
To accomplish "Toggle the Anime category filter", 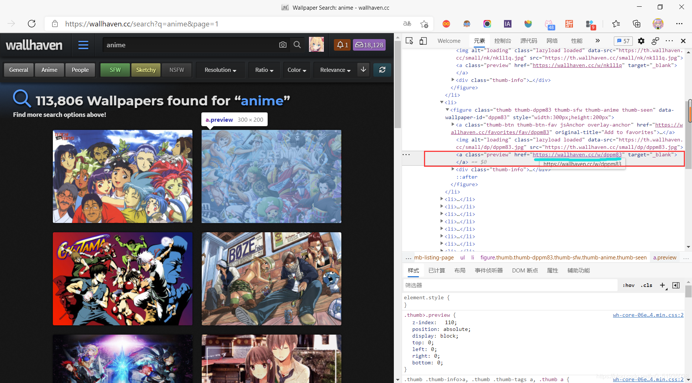I will [50, 70].
